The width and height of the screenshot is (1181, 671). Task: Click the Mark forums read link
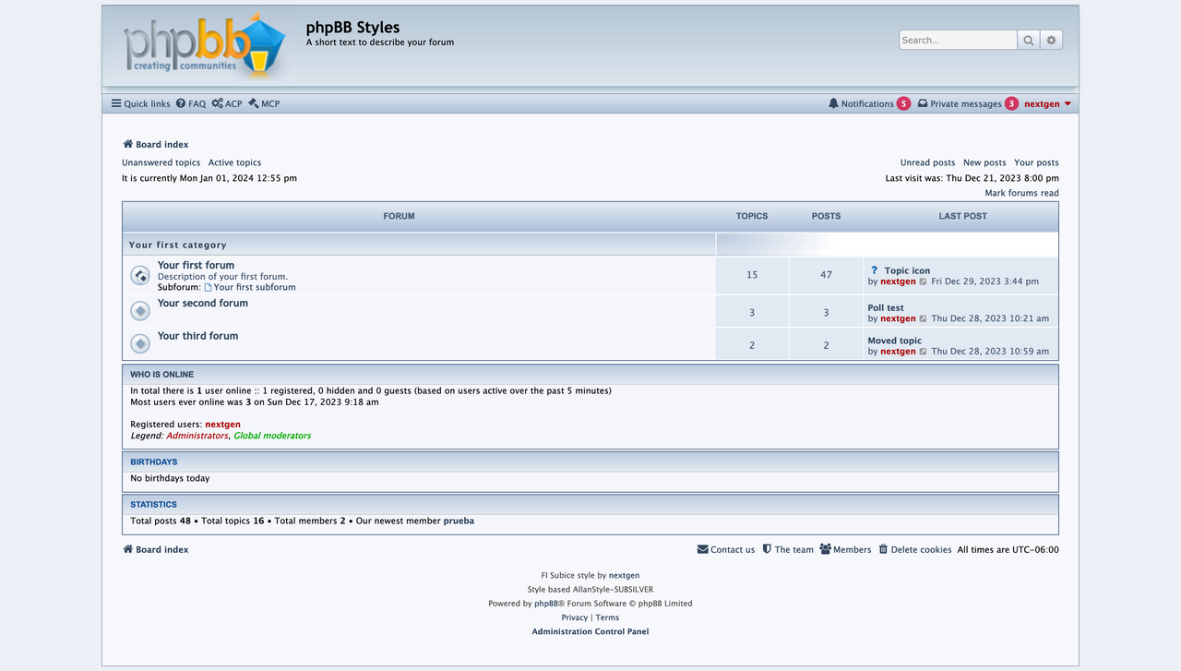[1020, 193]
